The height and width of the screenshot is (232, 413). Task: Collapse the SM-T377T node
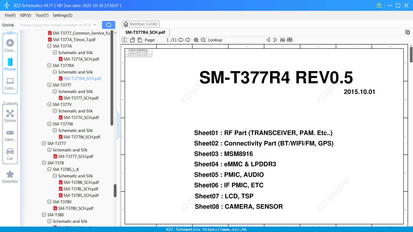tap(49, 85)
